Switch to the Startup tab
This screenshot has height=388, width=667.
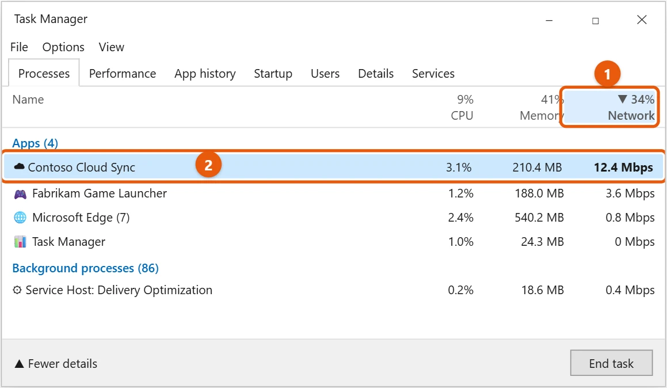(273, 74)
